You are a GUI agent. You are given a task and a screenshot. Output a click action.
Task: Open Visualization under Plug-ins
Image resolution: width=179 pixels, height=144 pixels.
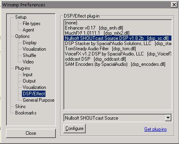[34, 87]
